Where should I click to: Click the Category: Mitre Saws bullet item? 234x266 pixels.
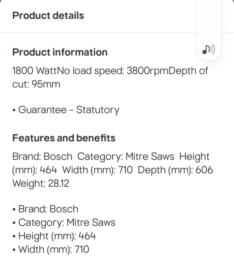point(64,222)
